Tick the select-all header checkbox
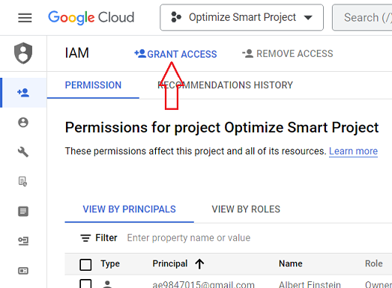Screen dimensions: 392x288 [x=85, y=265]
